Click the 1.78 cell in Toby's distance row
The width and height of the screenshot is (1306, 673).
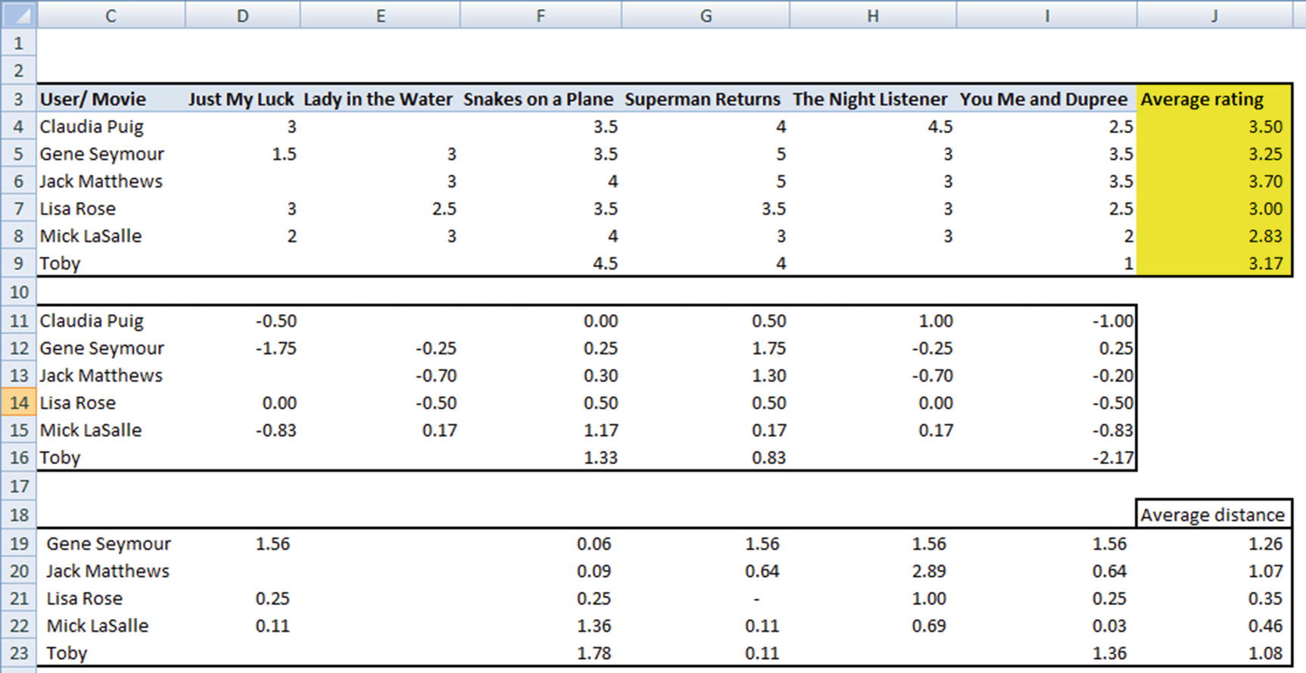tap(594, 653)
